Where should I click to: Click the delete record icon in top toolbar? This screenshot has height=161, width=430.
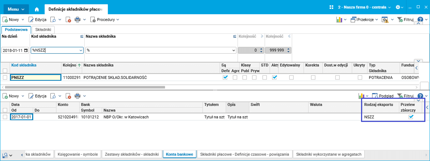click(69, 20)
